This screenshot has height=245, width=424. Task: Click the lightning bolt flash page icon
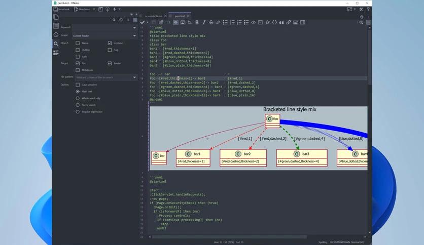[x=115, y=9]
